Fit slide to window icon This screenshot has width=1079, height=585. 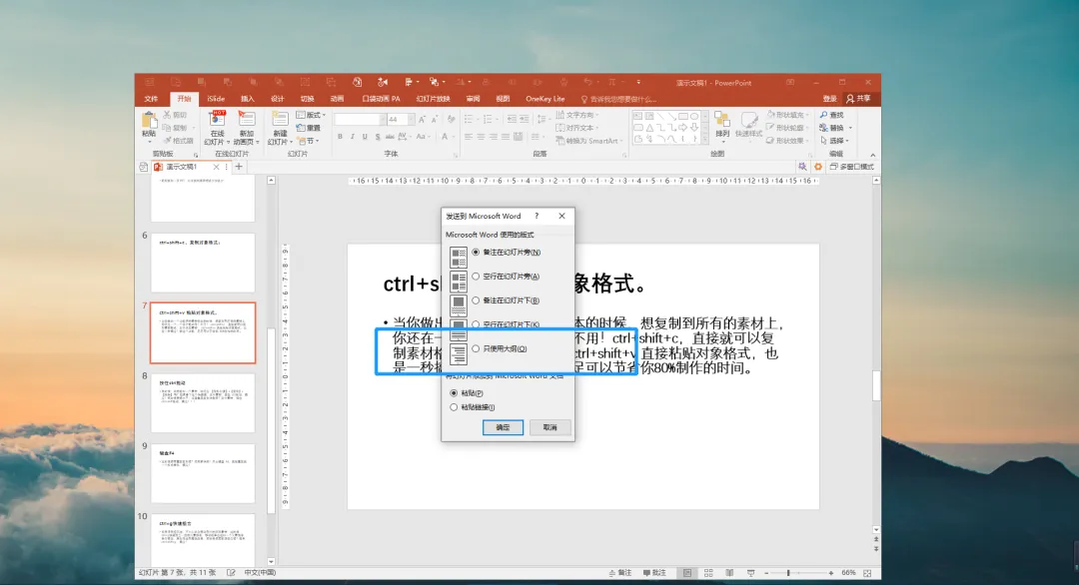click(x=868, y=573)
